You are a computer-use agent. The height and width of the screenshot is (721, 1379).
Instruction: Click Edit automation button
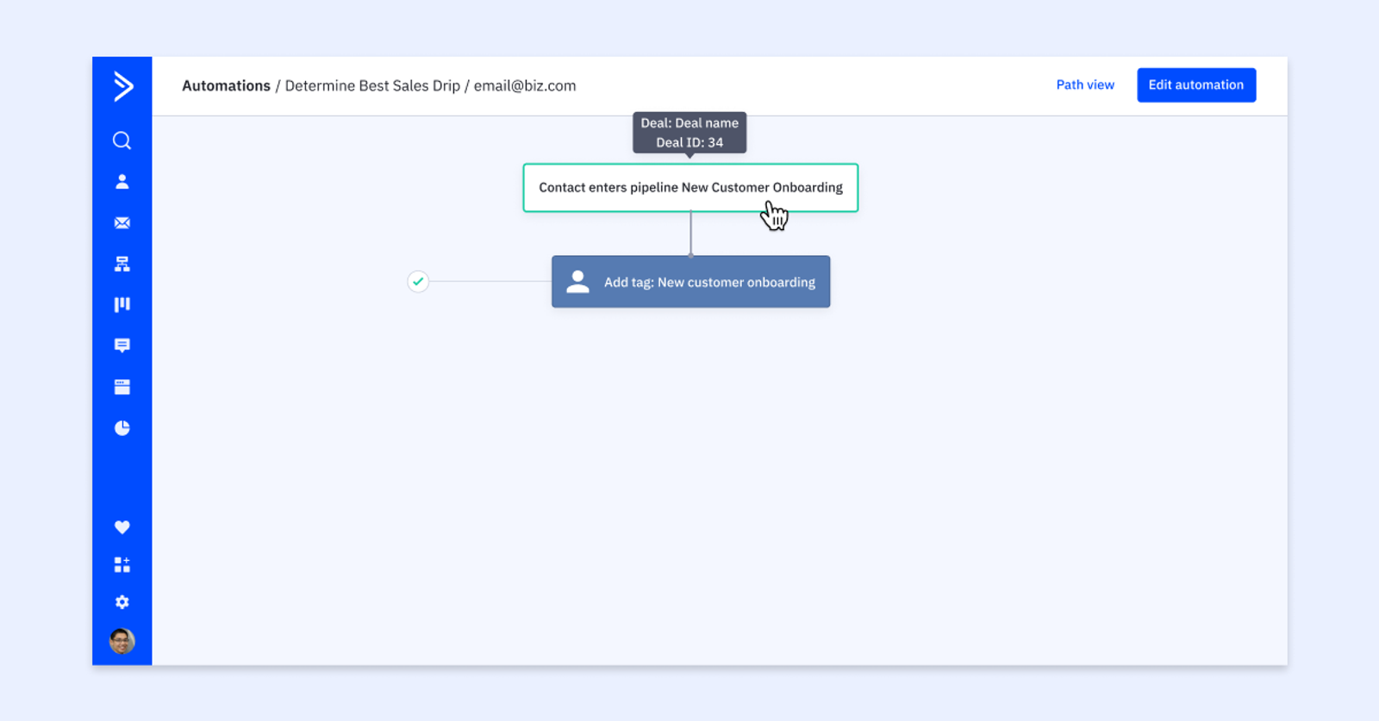1195,85
